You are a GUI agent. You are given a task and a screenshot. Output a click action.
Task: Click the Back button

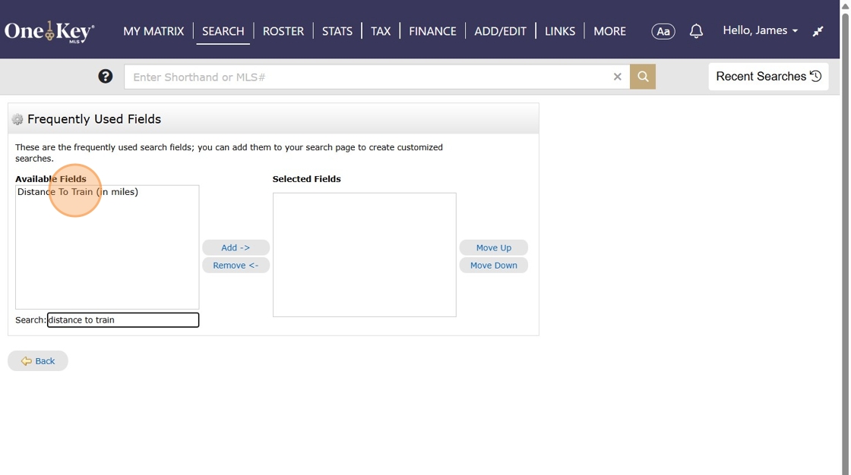click(38, 361)
